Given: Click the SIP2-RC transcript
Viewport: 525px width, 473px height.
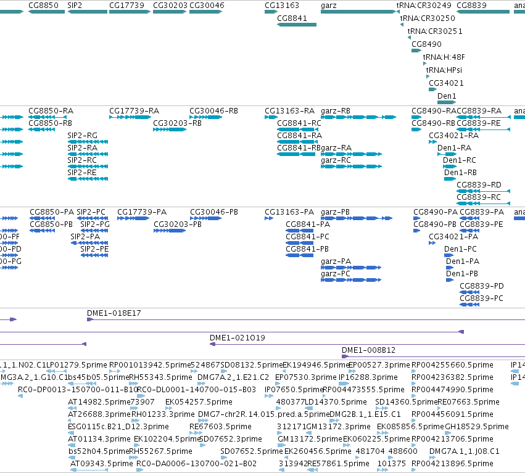Looking at the screenshot, I should tap(88, 167).
